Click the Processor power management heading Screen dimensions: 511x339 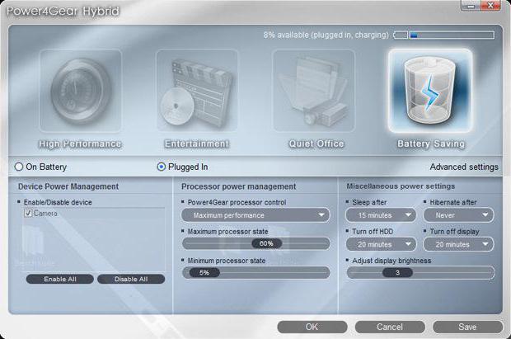tap(238, 186)
